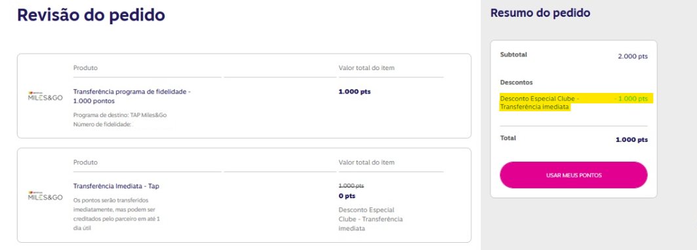Click the Miles&Go logo in Transferência Imediata card
Image resolution: width=697 pixels, height=250 pixels.
(45, 196)
